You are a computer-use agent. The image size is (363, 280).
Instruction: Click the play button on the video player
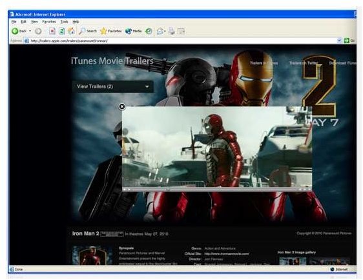click(x=129, y=190)
